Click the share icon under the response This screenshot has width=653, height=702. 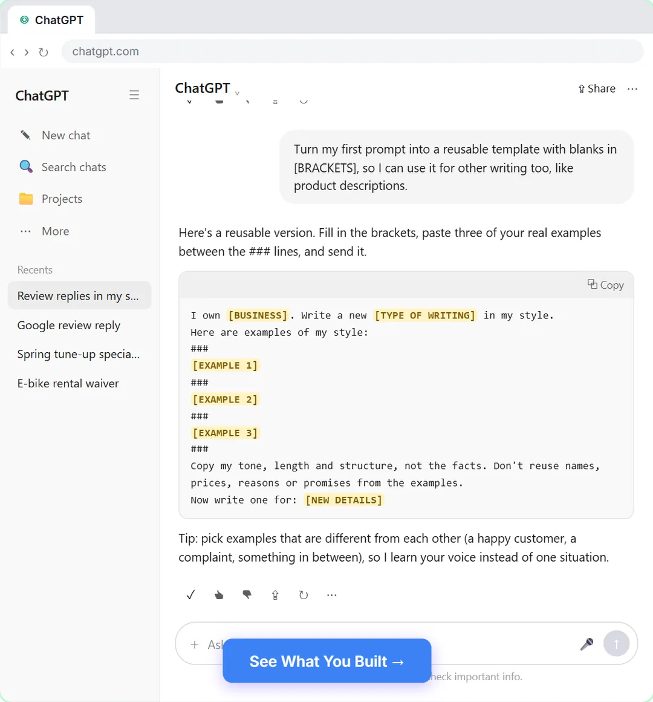tap(275, 595)
